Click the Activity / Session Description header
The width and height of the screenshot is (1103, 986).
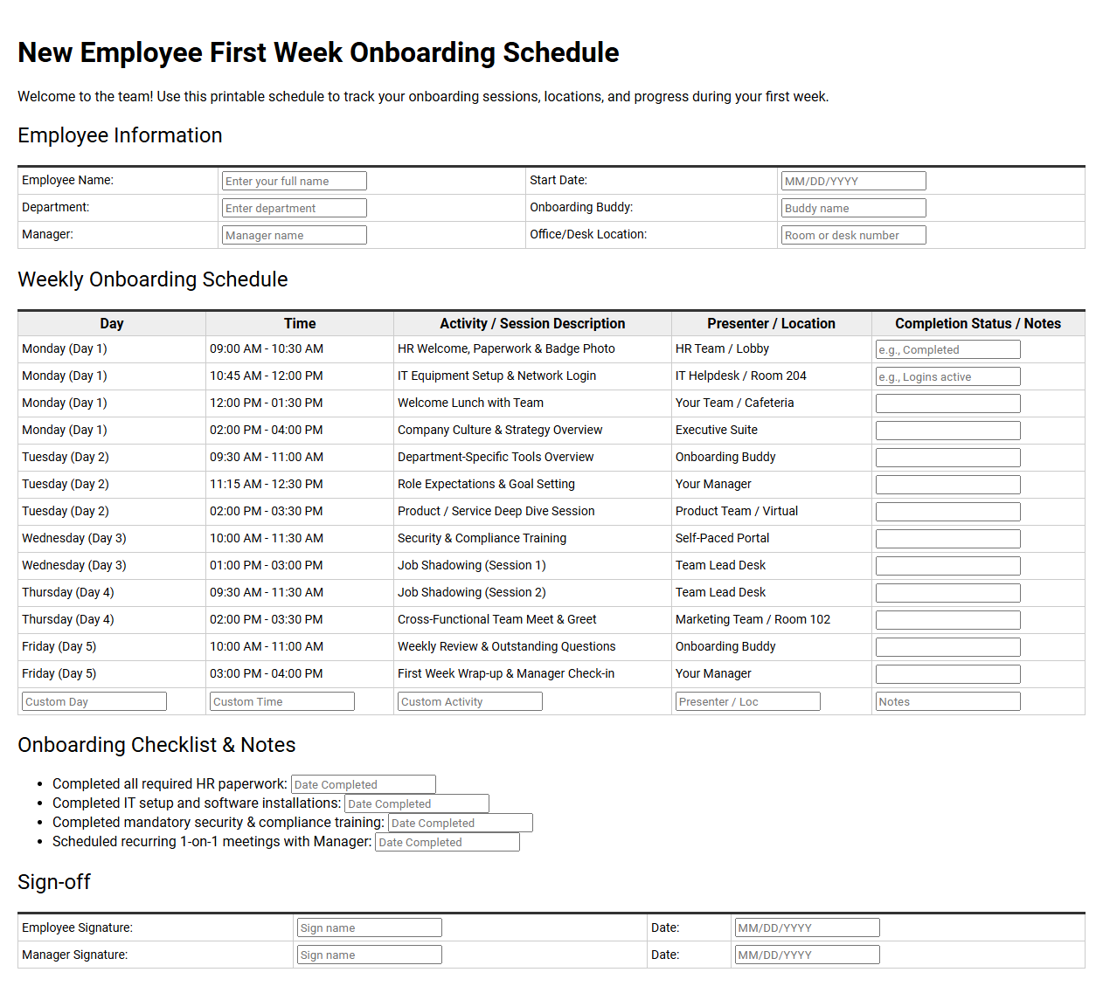tap(532, 323)
